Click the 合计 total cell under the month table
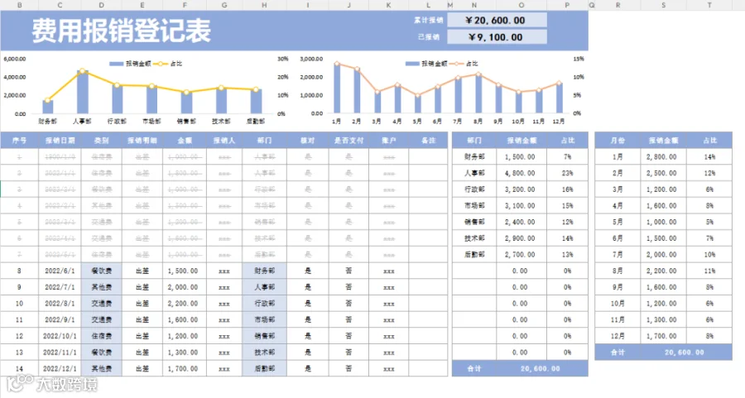745x398 pixels. [618, 352]
